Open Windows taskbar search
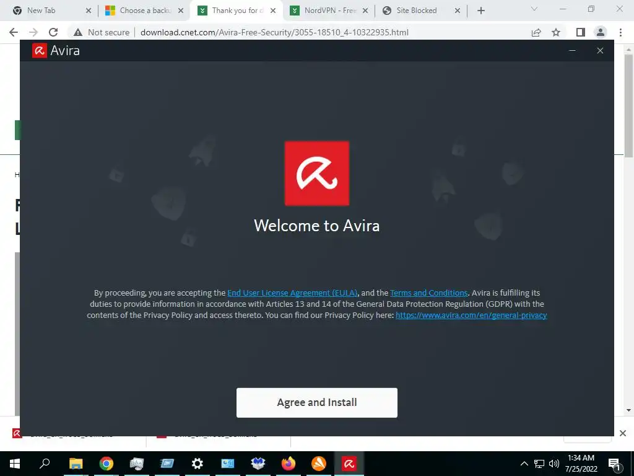 pos(45,464)
